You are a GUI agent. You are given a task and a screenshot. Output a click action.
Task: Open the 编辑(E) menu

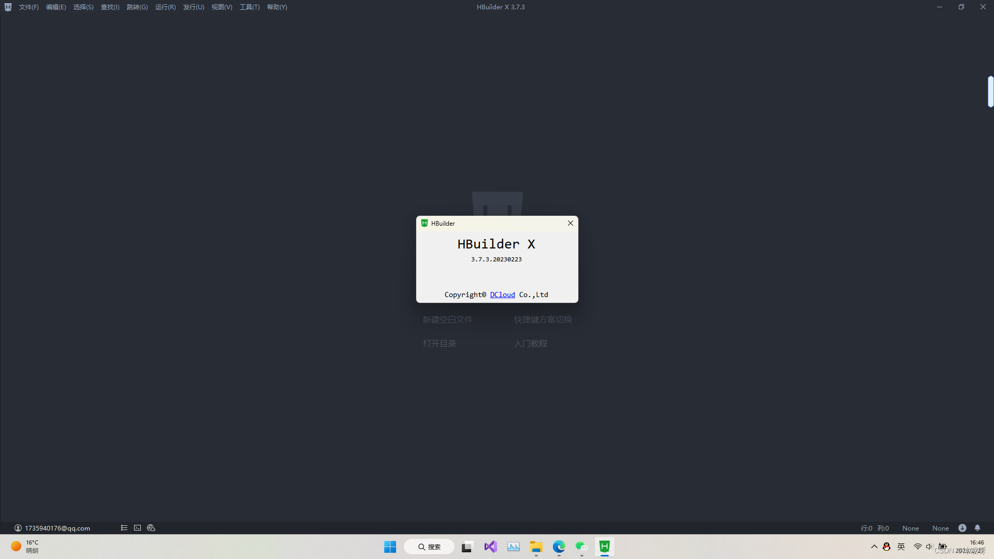point(56,7)
